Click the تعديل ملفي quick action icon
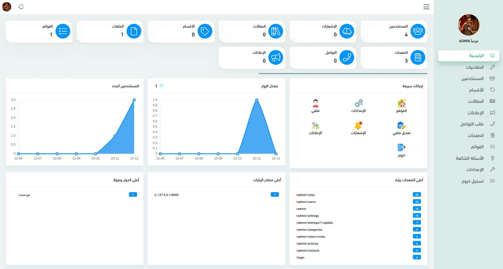The width and height of the screenshot is (503, 269). 401,126
